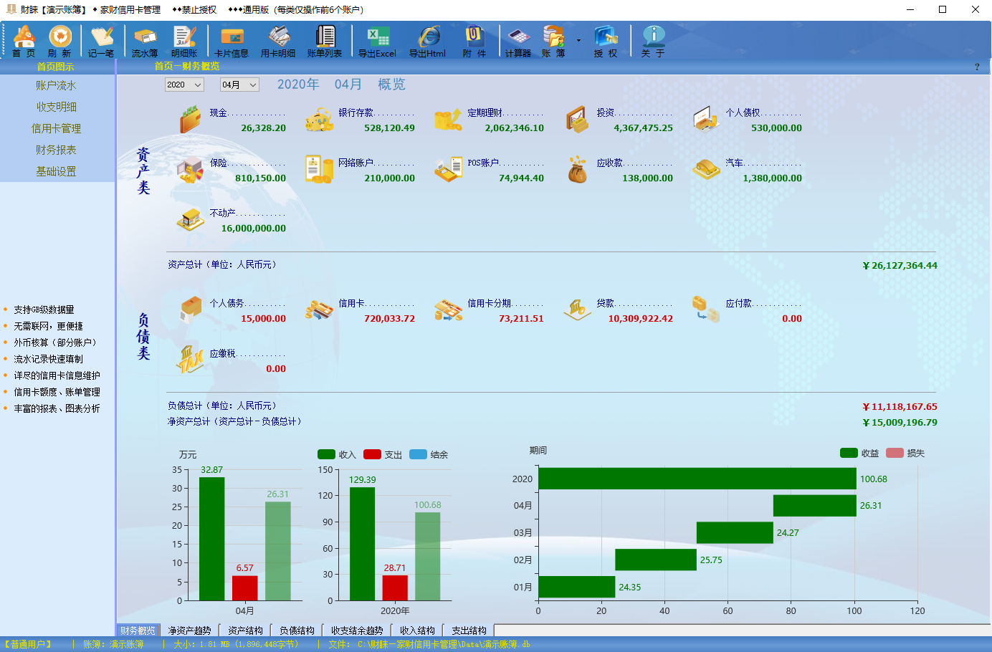
Task: Open 卡片信息 card info icon
Action: (232, 41)
